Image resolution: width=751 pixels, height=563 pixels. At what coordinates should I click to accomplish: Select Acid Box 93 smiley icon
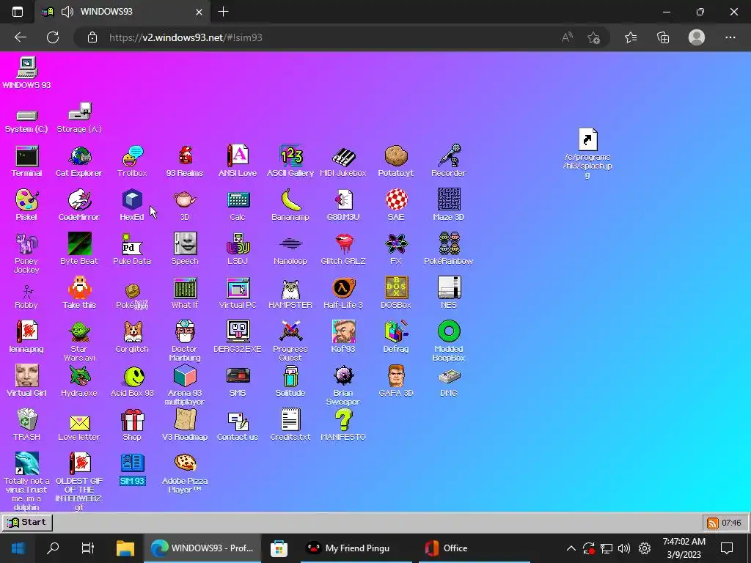pos(132,381)
